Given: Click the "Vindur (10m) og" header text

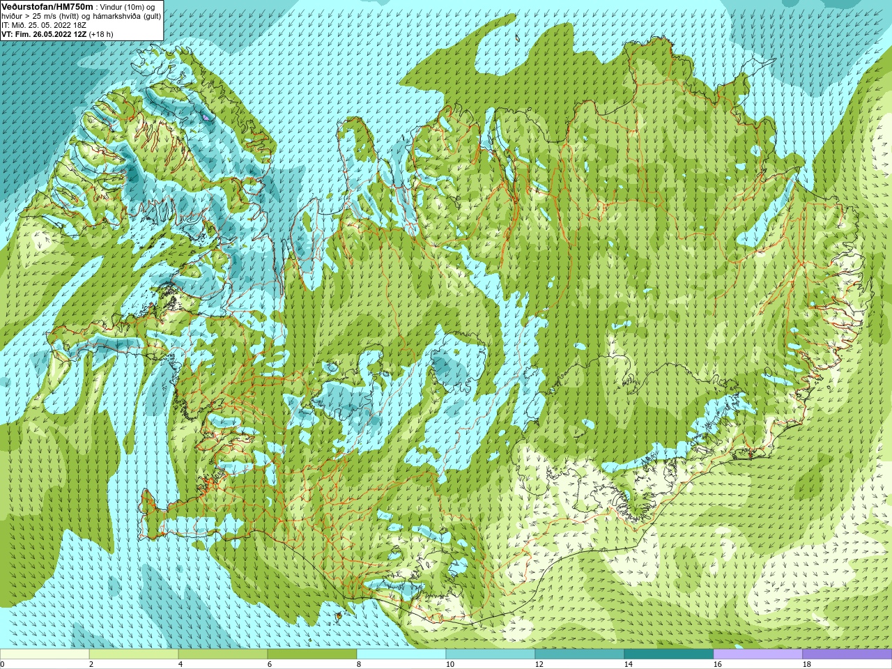Looking at the screenshot, I should pyautogui.click(x=128, y=7).
